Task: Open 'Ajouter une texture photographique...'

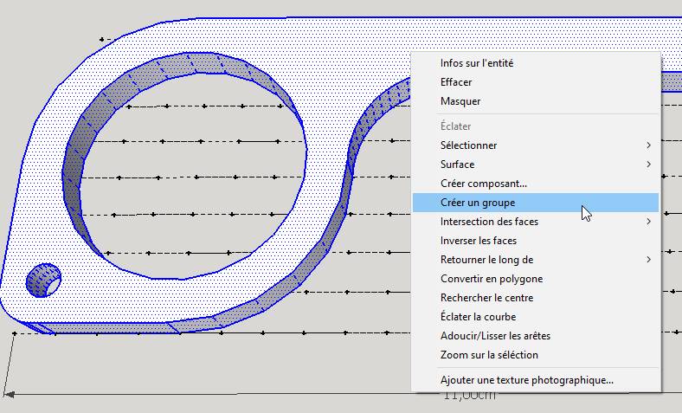Action: (526, 380)
